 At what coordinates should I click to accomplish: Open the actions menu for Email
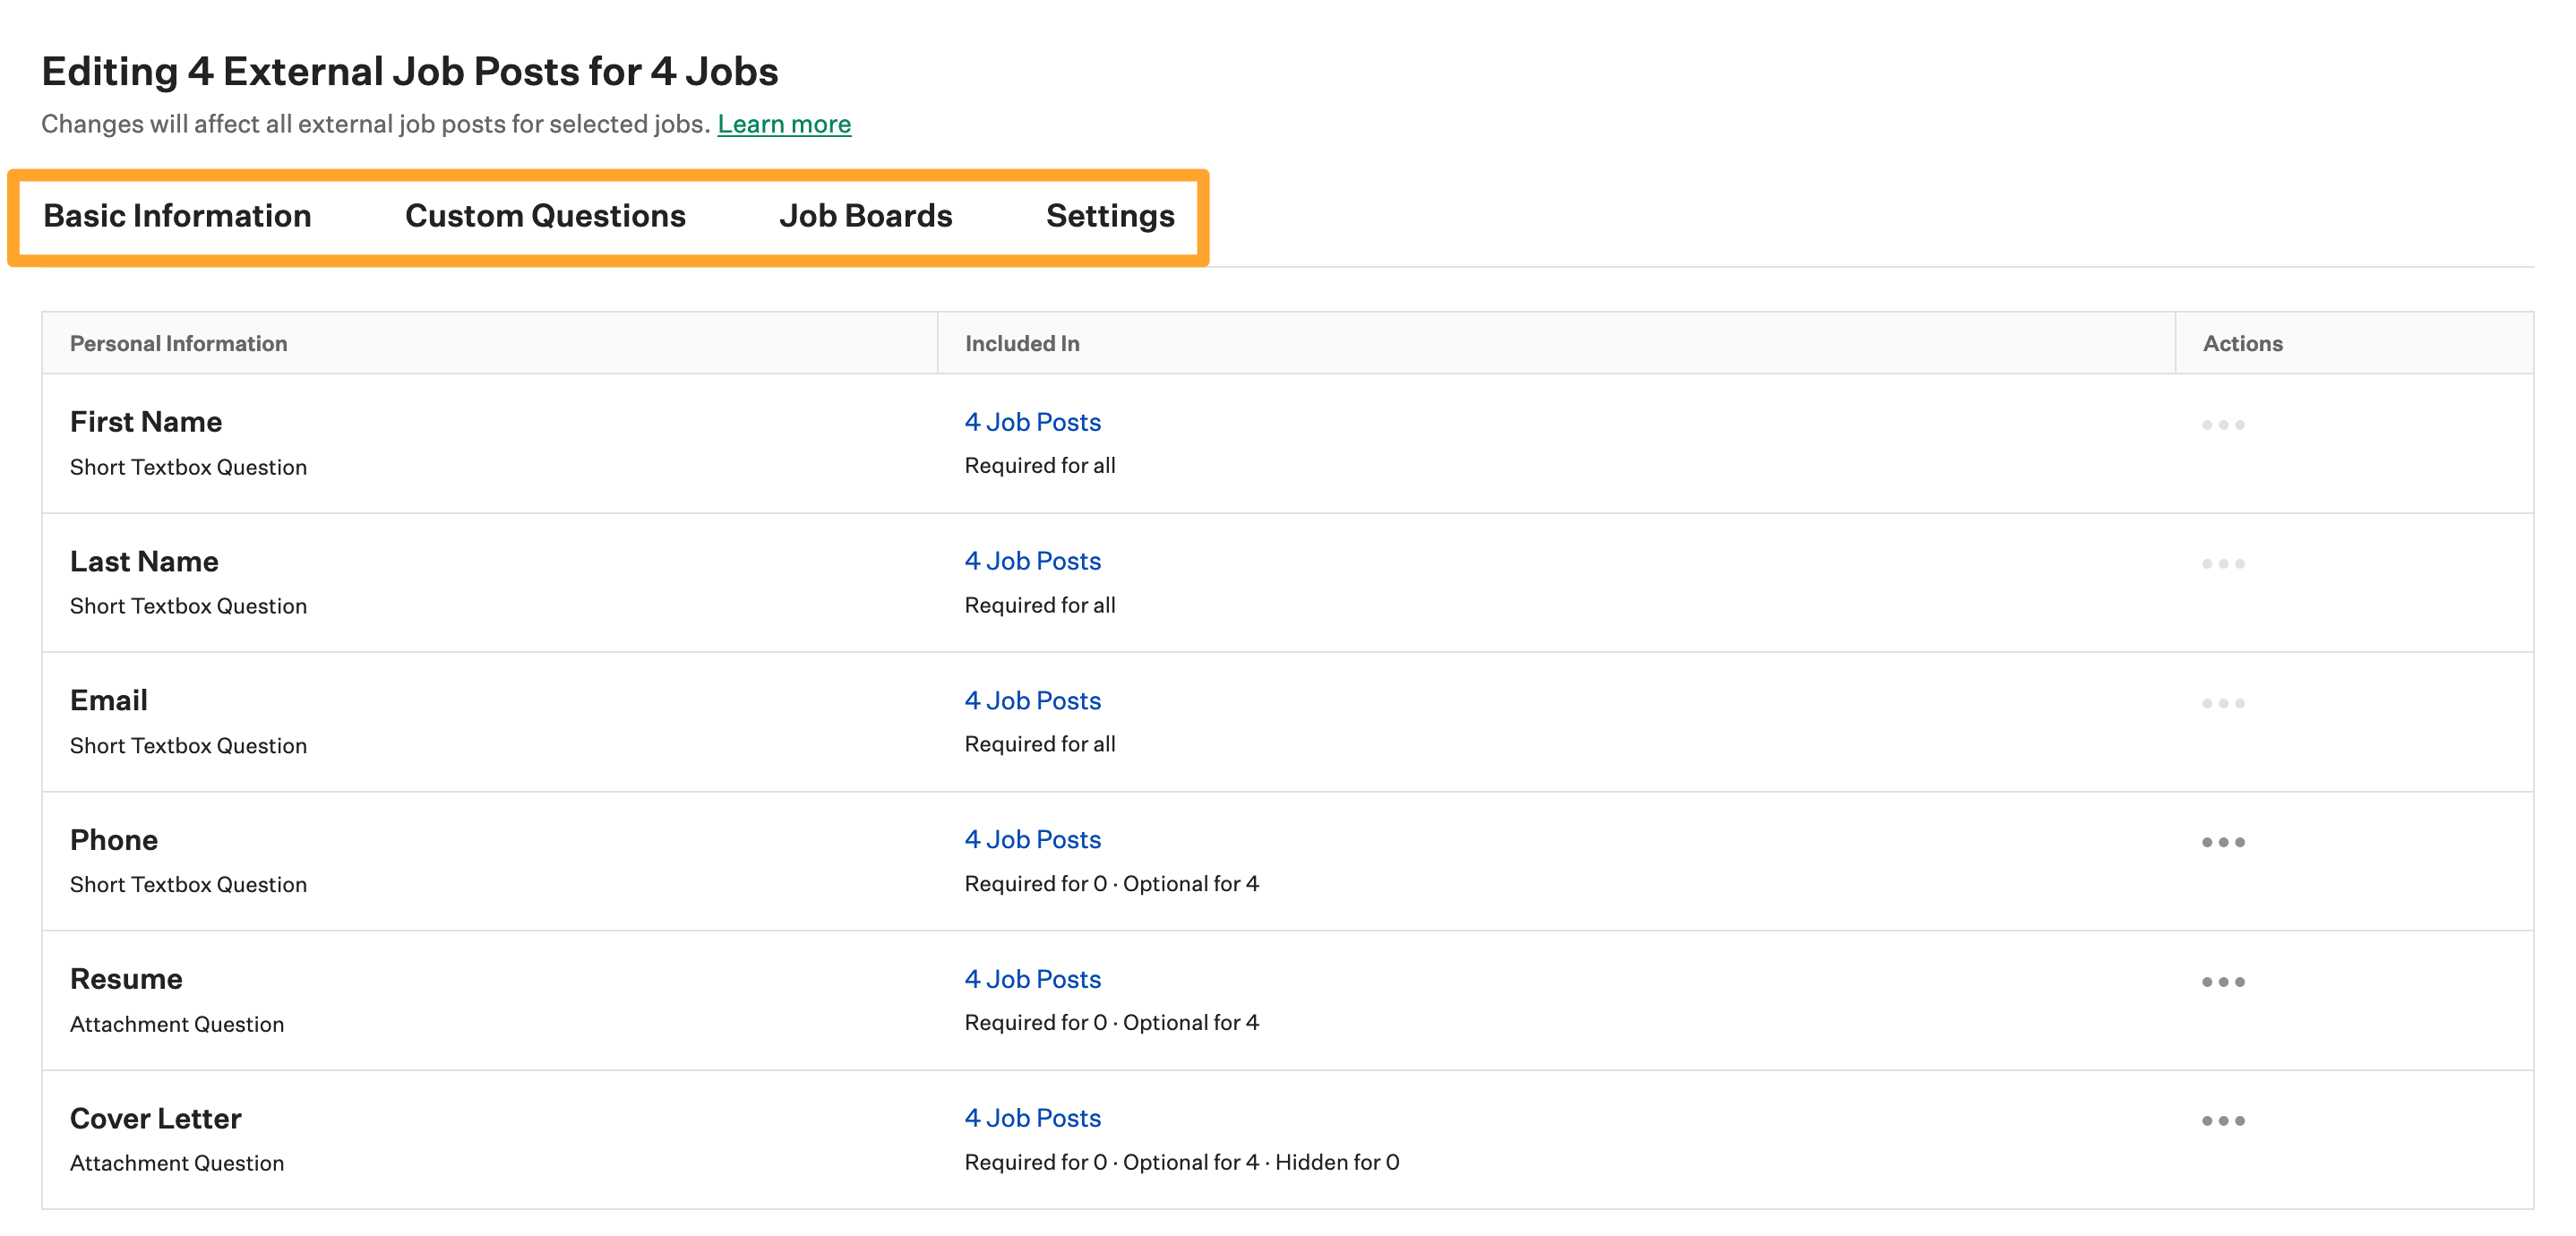2222,703
